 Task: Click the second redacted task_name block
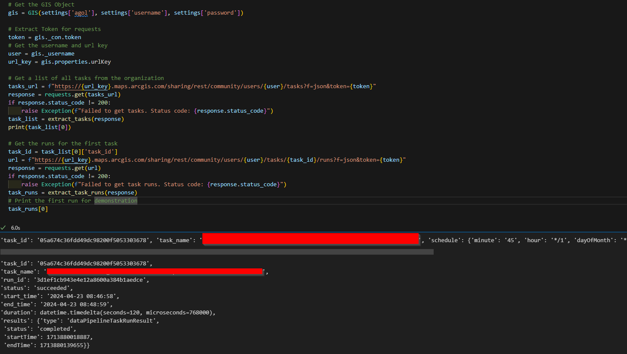click(x=155, y=271)
